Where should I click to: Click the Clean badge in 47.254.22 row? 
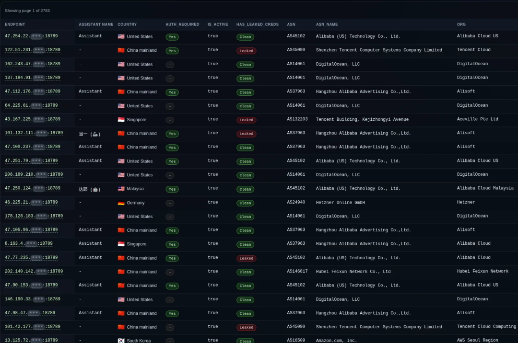click(x=245, y=36)
